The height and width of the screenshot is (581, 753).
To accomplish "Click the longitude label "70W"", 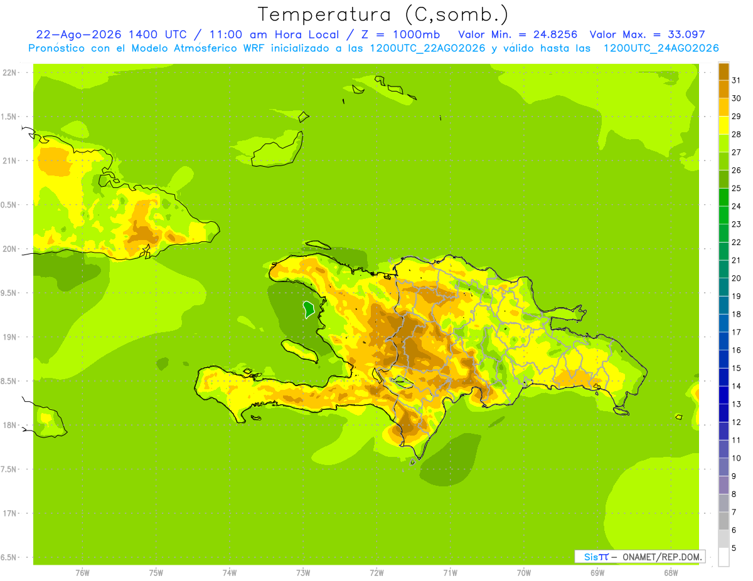I will (523, 573).
